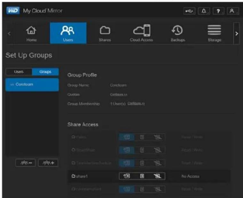
Task: Click the WD logo
Action: tap(13, 11)
